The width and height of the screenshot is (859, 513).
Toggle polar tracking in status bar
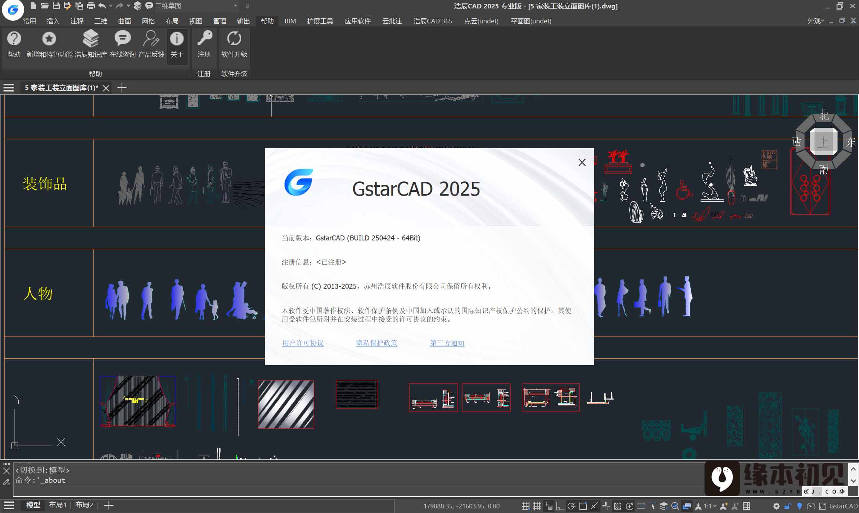pos(571,506)
